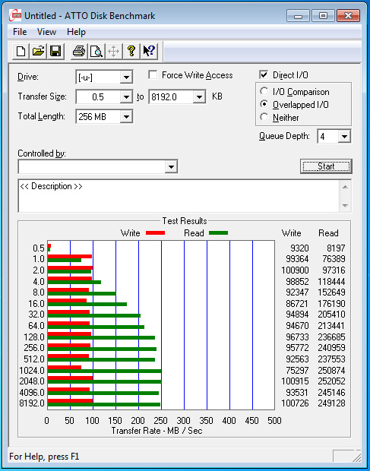Open the Drive dropdown
This screenshot has width=370, height=471.
point(126,77)
